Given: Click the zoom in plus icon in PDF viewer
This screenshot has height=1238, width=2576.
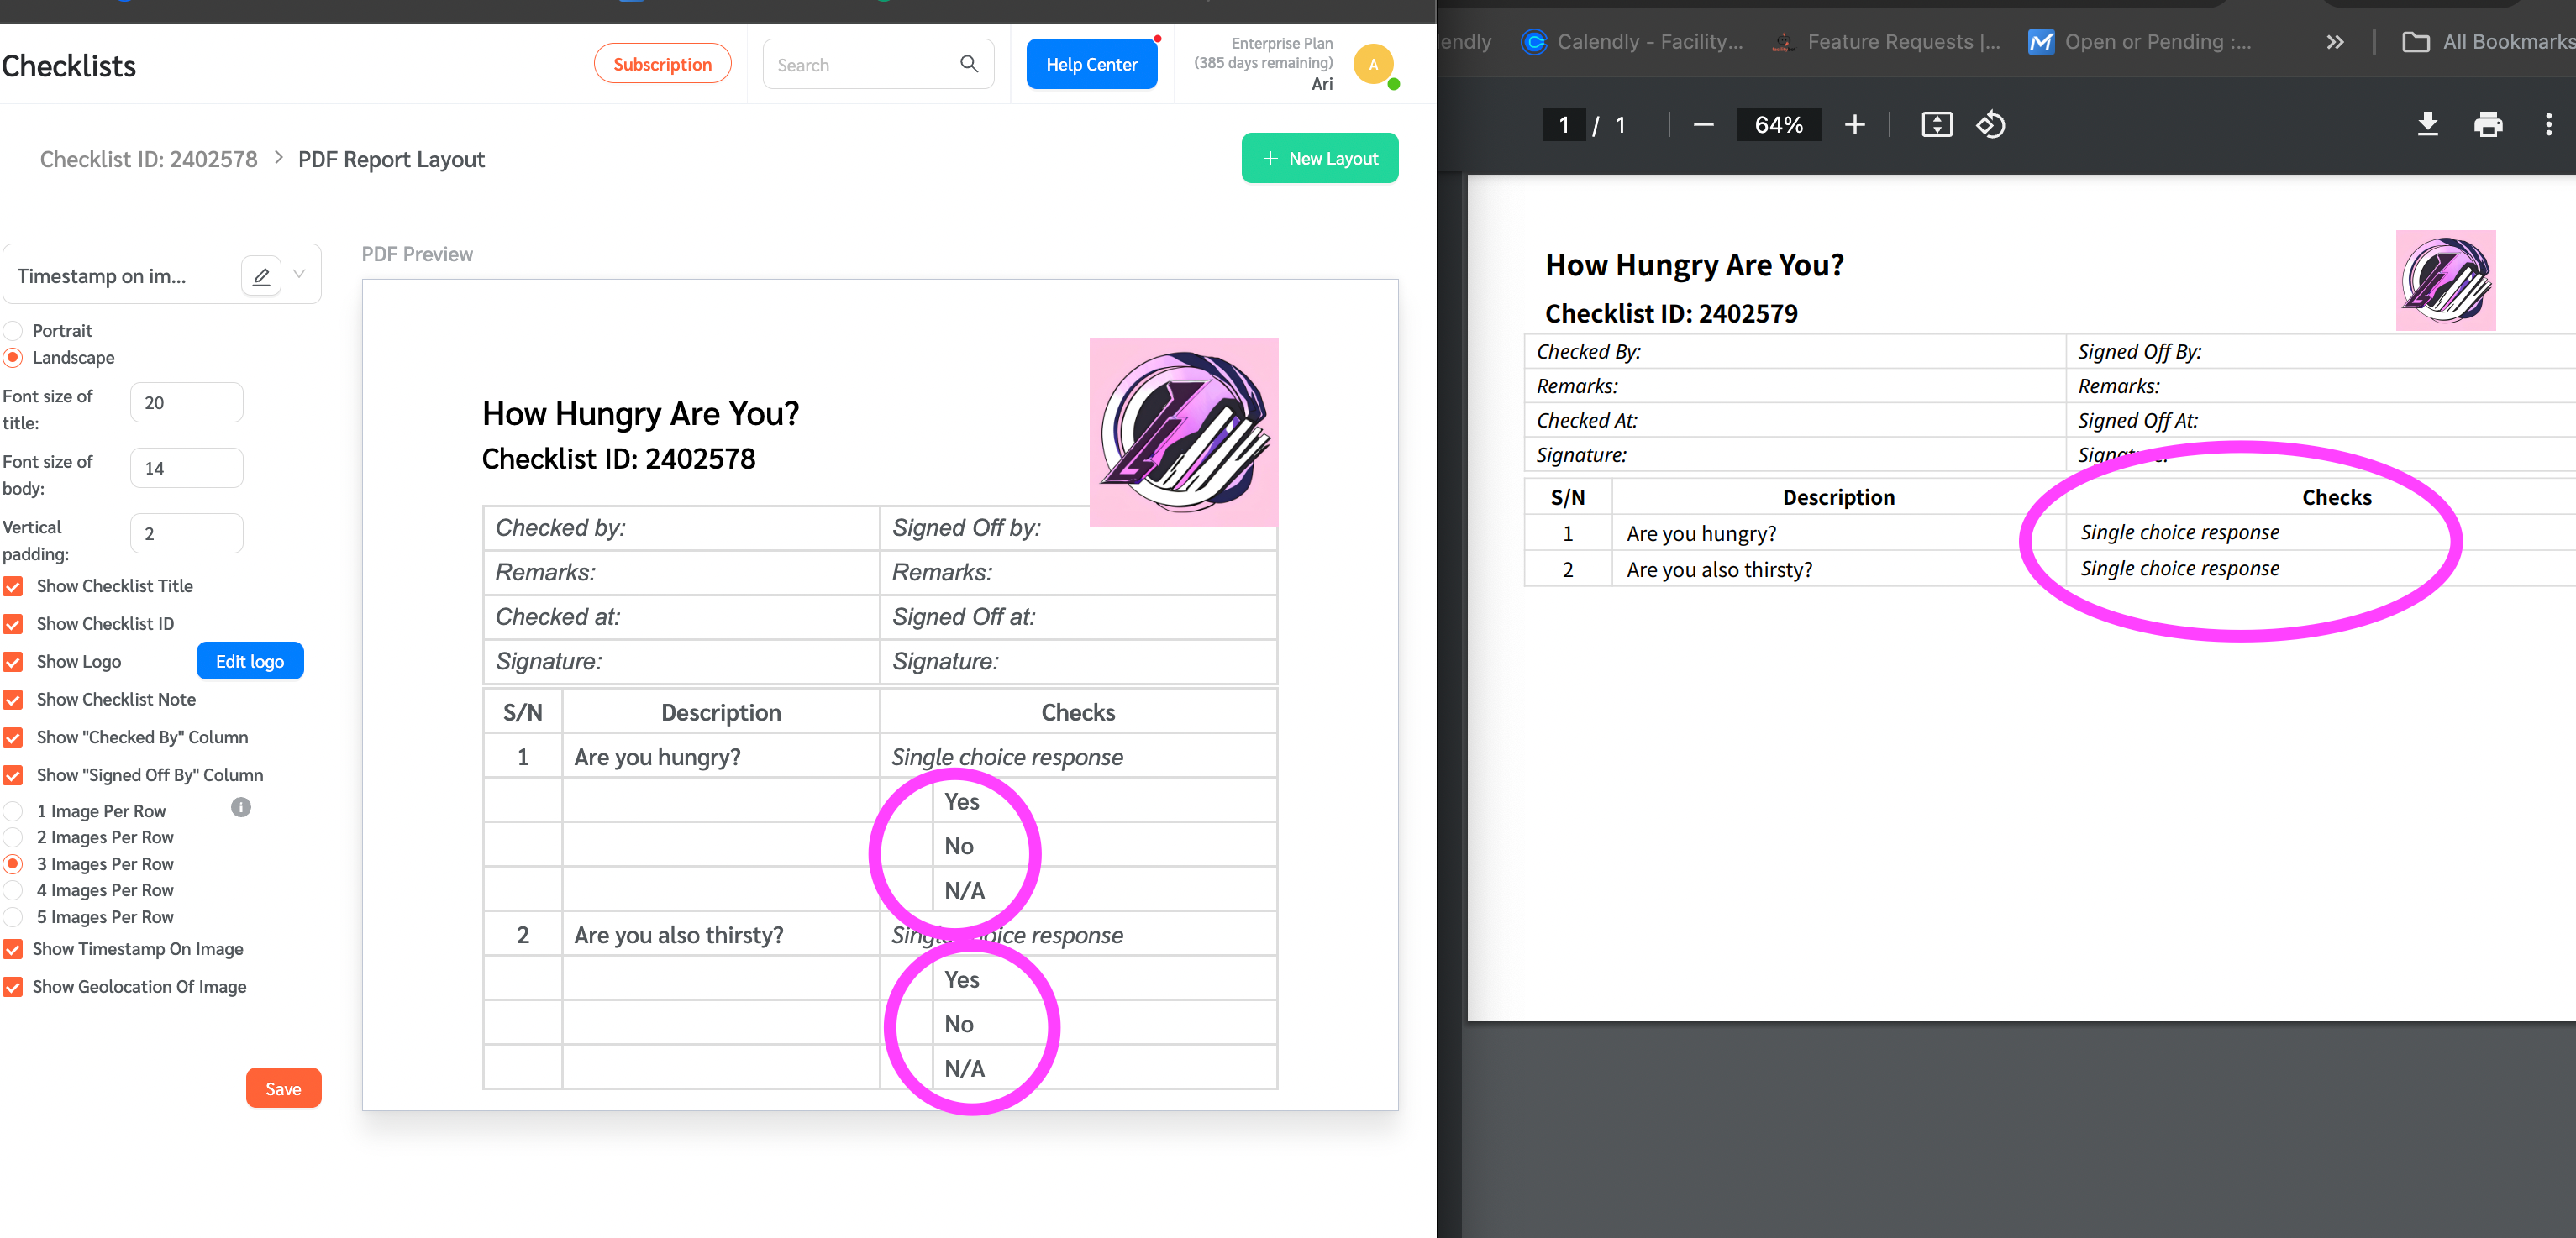Looking at the screenshot, I should coord(1853,125).
